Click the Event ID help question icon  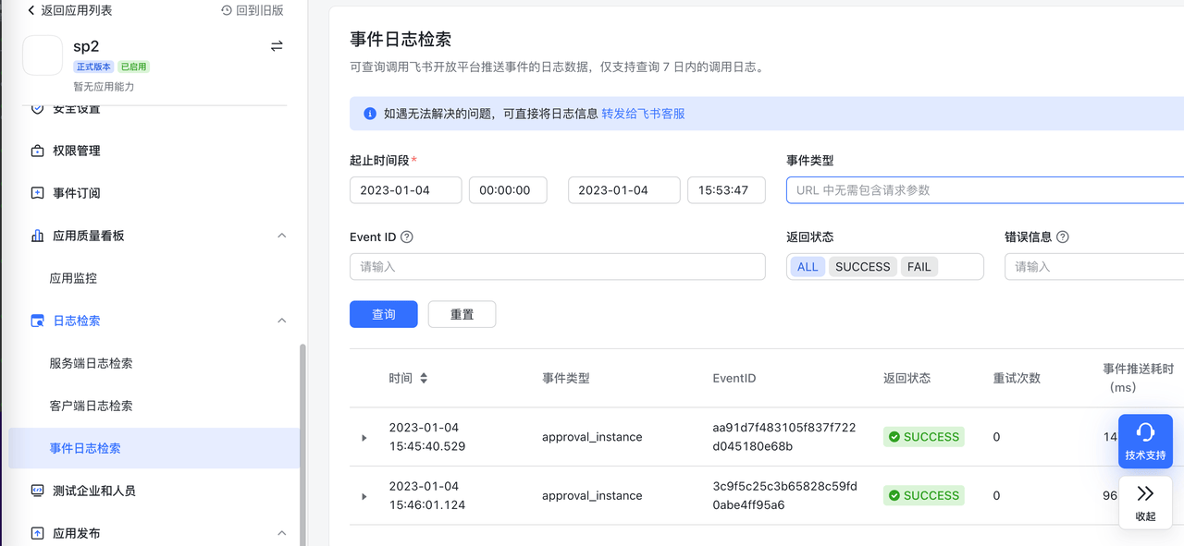(x=407, y=237)
